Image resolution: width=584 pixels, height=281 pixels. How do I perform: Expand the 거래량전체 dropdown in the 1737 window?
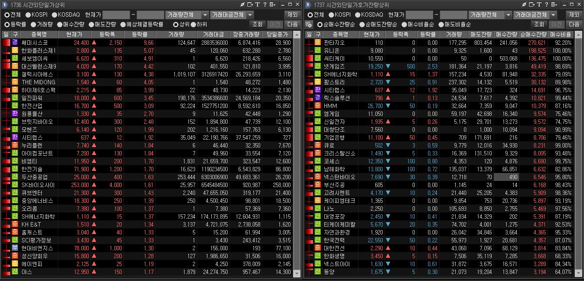508,14
